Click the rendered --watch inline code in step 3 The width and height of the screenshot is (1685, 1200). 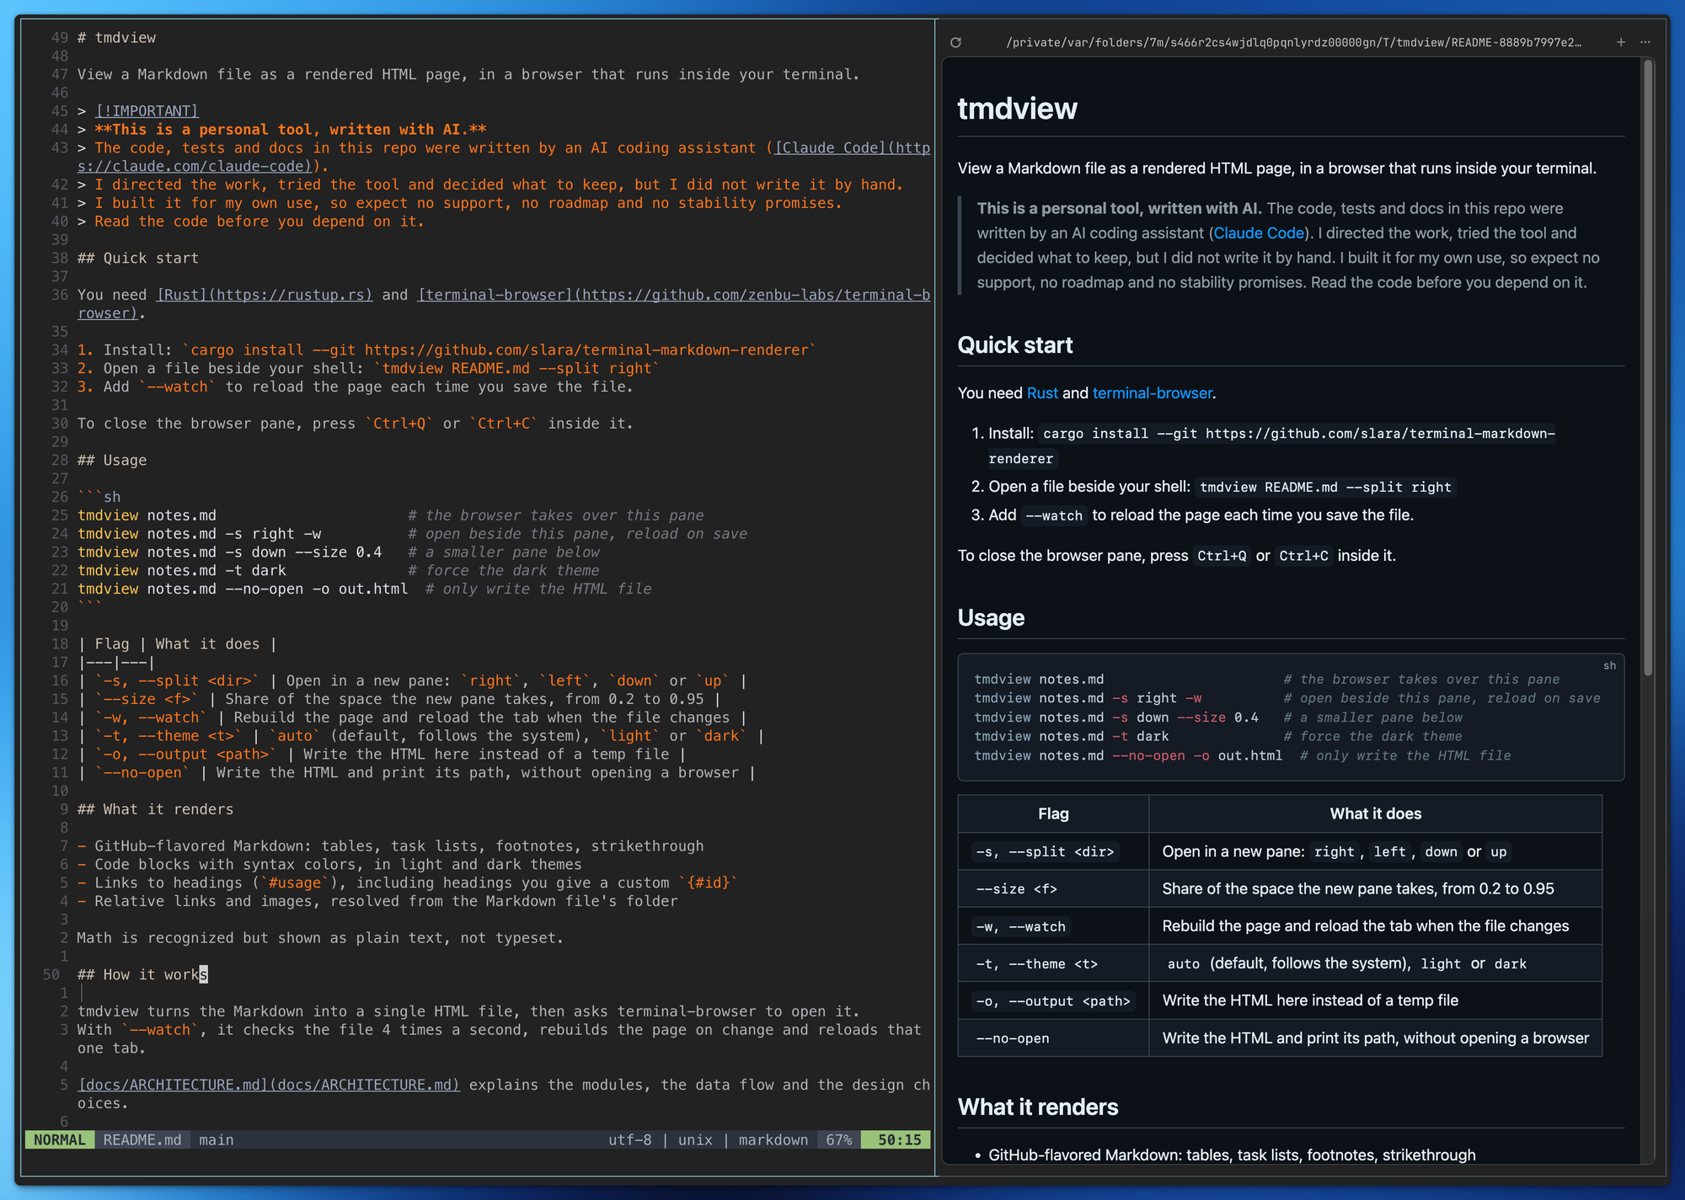pos(1053,515)
